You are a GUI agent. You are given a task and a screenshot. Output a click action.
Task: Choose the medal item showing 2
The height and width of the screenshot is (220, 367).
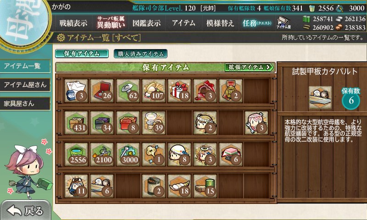[231, 91]
